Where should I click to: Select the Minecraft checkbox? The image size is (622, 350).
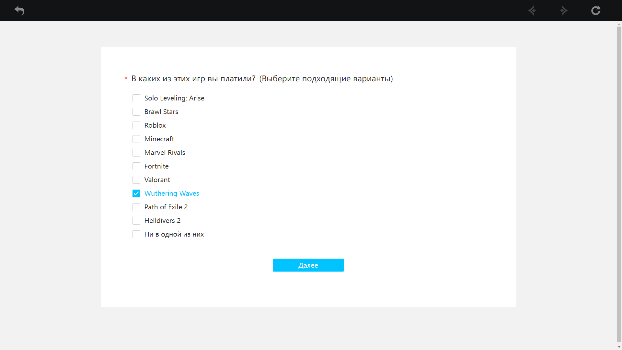tap(136, 139)
